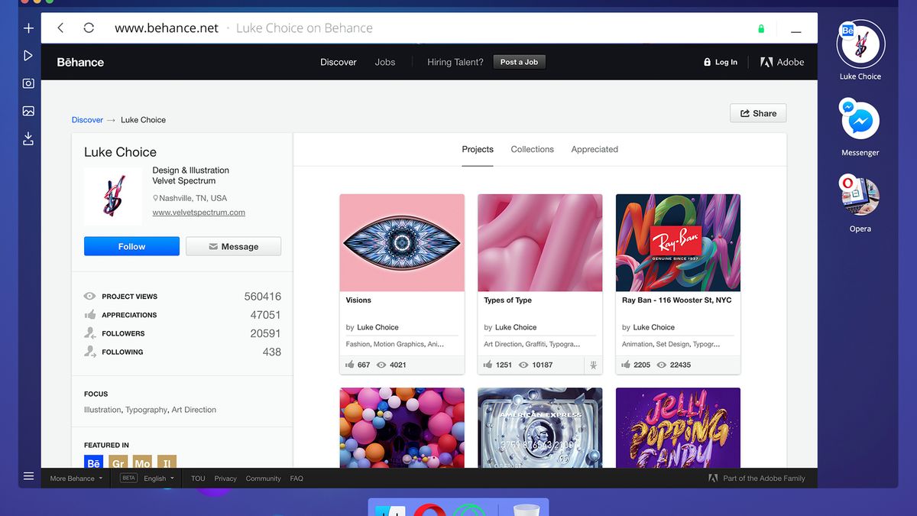Open the English language dropdown
The width and height of the screenshot is (917, 516).
click(159, 479)
